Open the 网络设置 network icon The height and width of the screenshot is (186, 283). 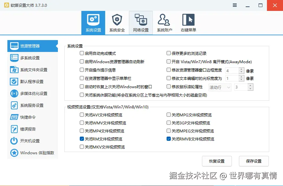tap(141, 20)
